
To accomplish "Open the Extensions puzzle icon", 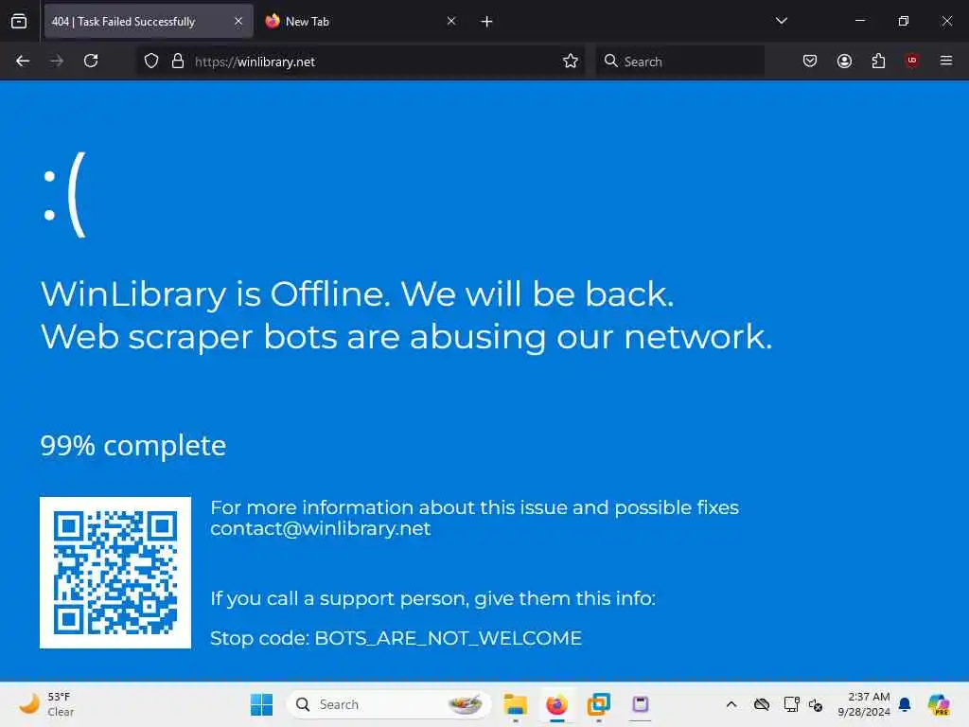I will [x=878, y=61].
